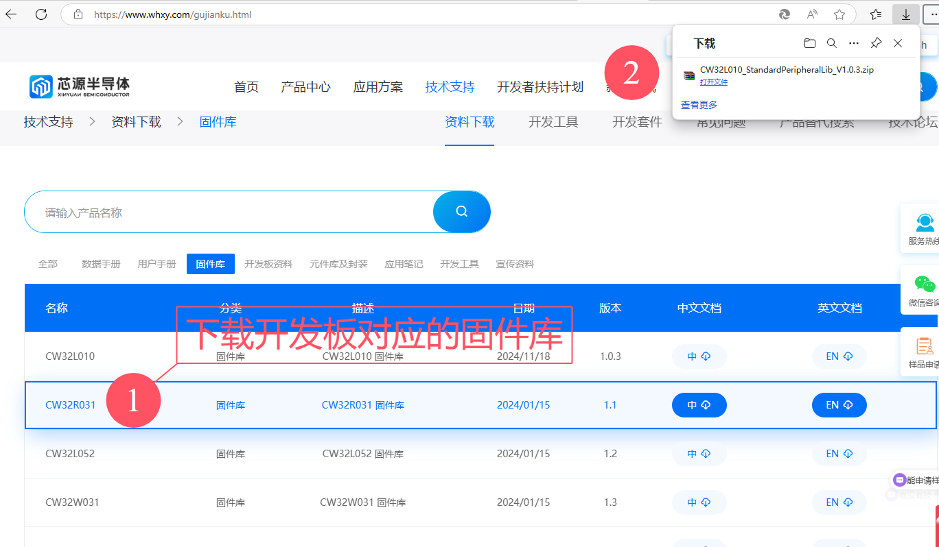Open more options in downloads panel
This screenshot has height=547, width=939.
pyautogui.click(x=853, y=43)
